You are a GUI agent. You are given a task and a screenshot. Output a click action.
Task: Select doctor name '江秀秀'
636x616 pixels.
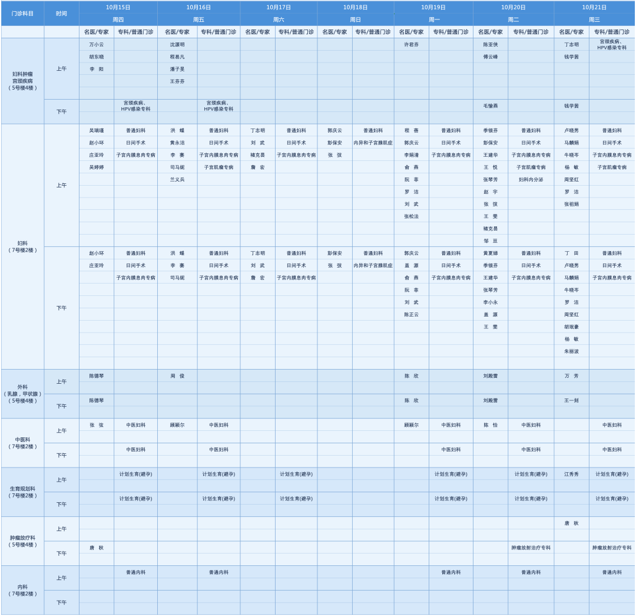click(571, 475)
